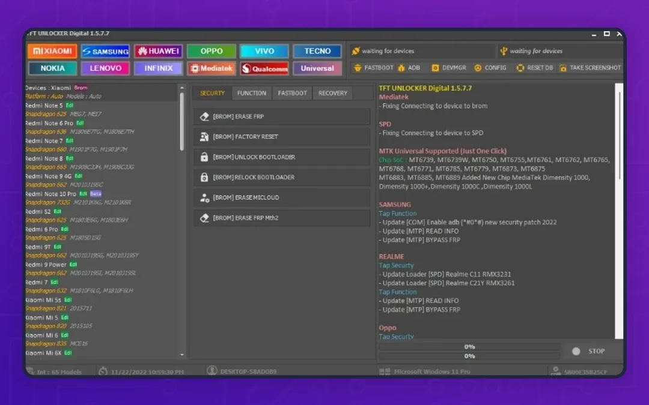Click the STOP button

597,351
